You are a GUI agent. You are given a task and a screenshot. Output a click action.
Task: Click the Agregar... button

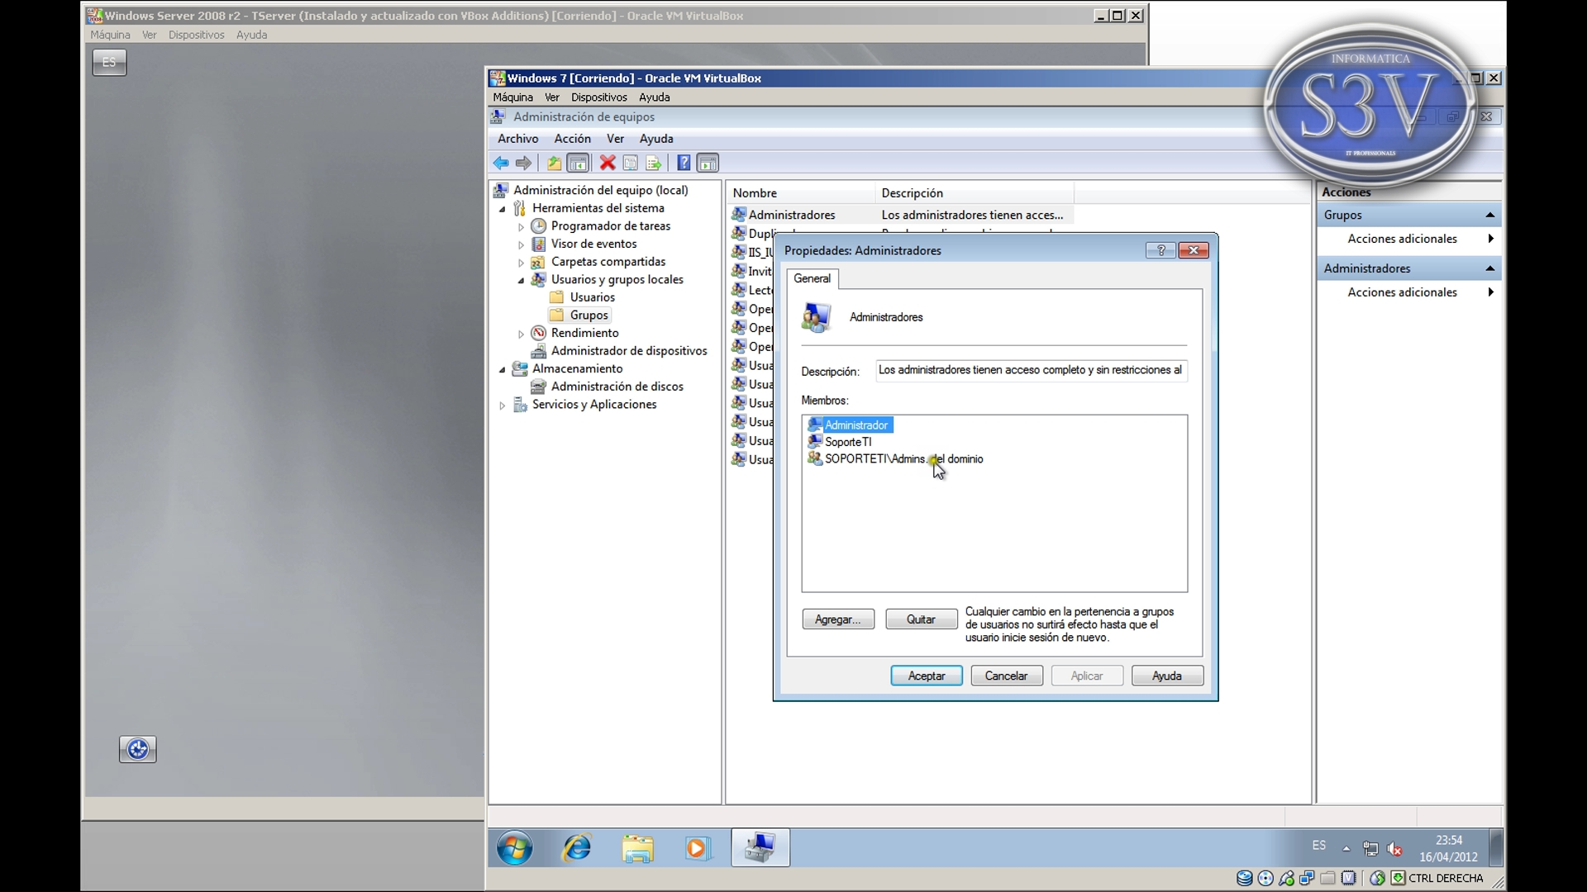click(x=837, y=619)
